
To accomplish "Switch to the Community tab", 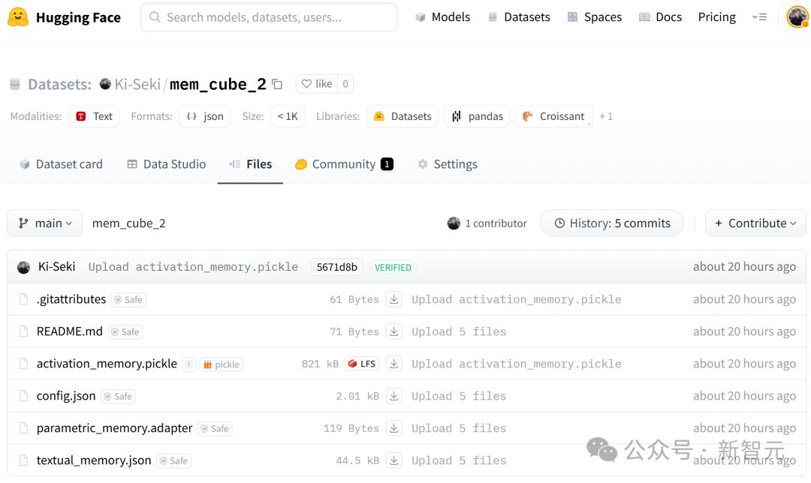I will point(344,164).
